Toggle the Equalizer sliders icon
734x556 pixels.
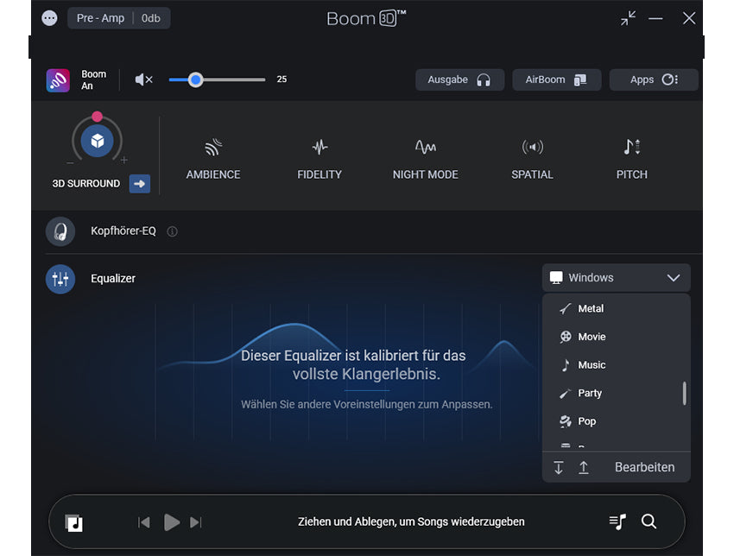click(60, 279)
